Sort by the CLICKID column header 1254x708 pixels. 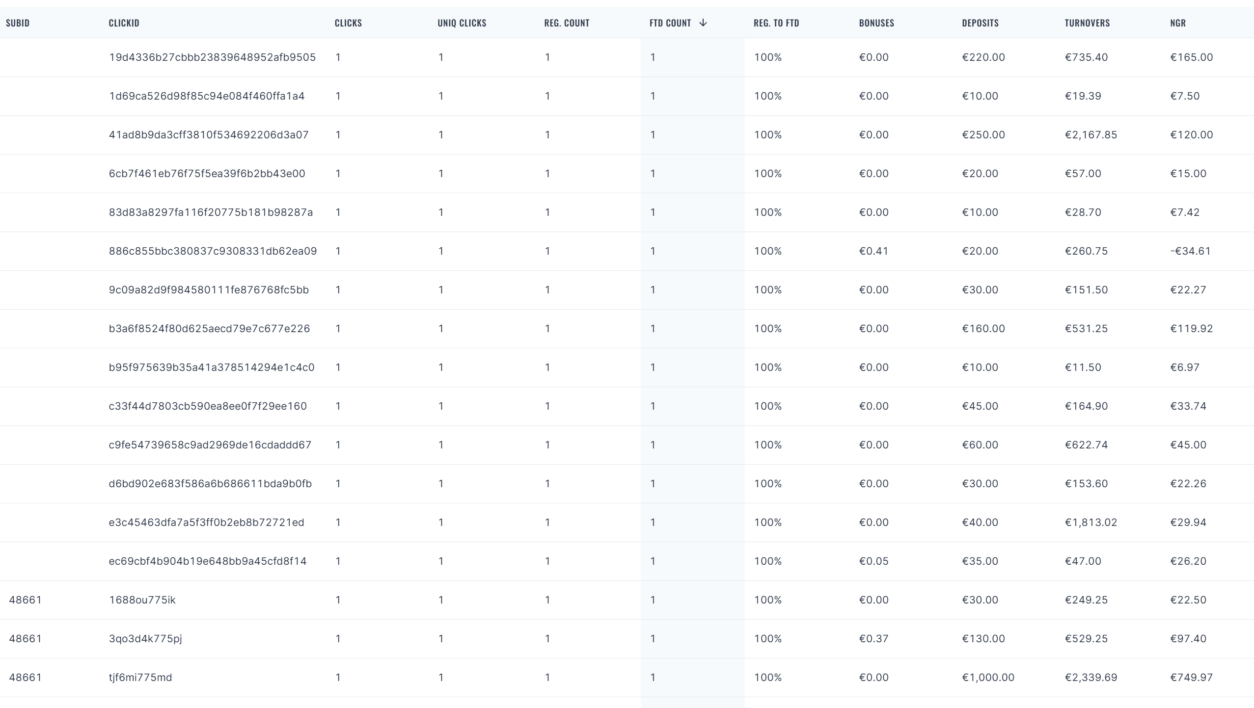tap(124, 23)
